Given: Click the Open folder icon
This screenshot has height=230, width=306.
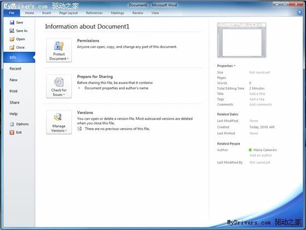Looking at the screenshot, I should 12,39.
